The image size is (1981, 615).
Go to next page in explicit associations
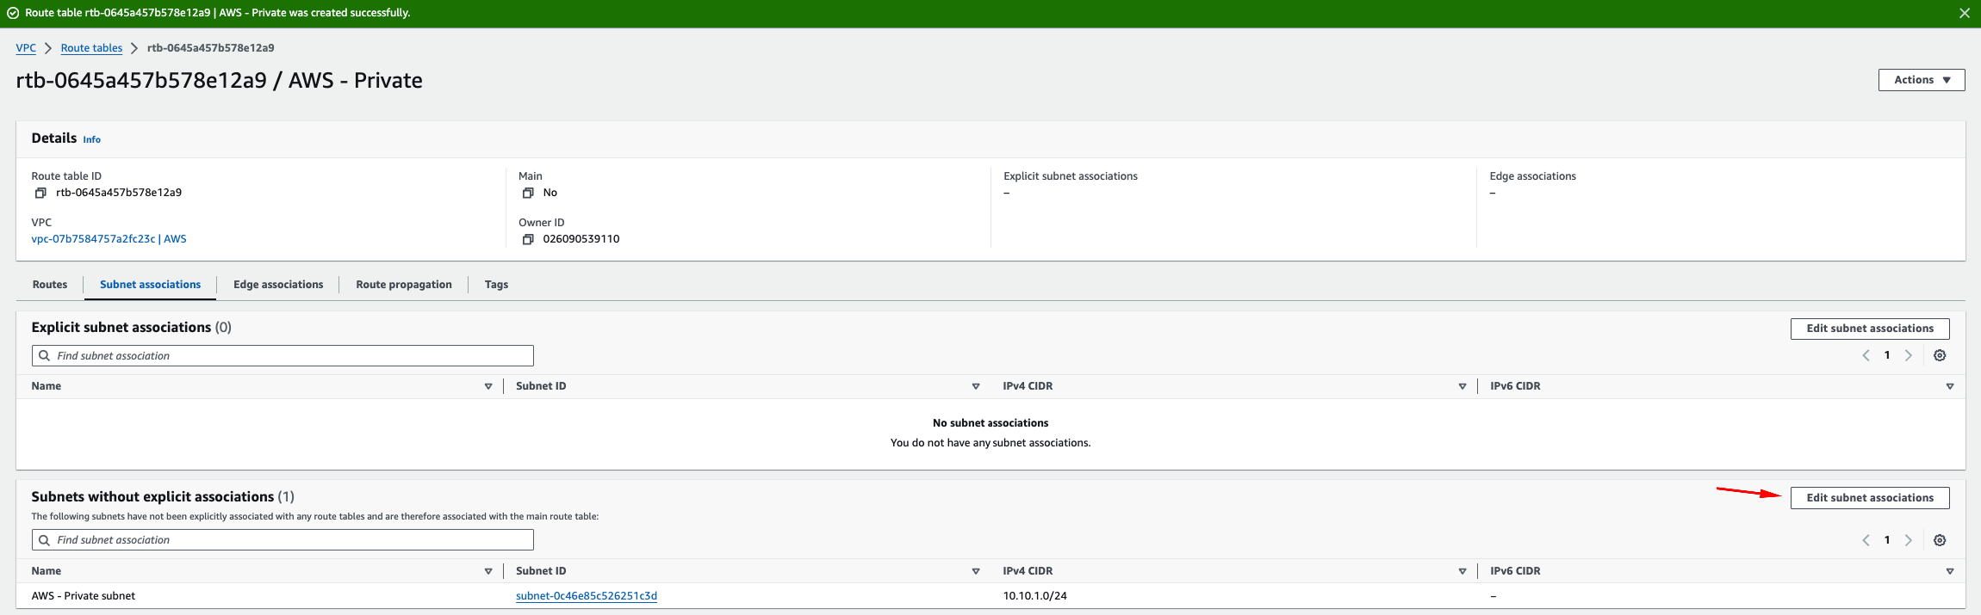(x=1909, y=355)
